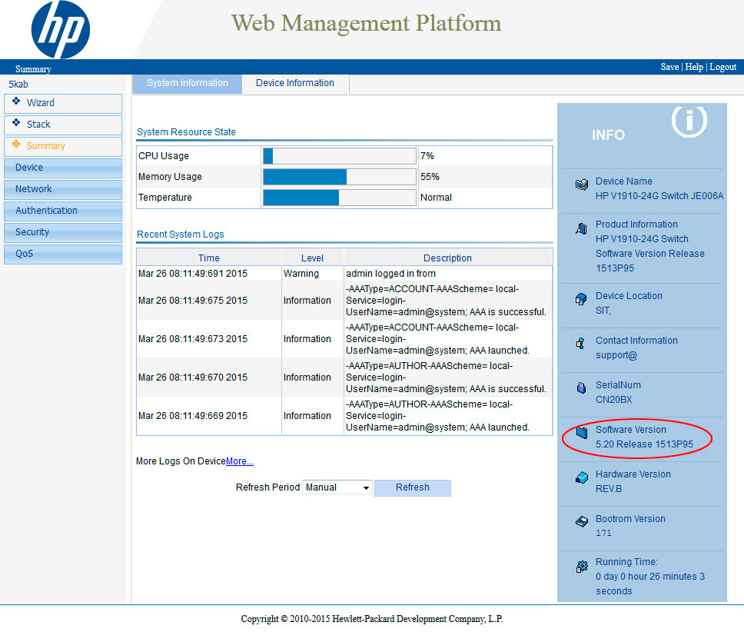Click the Temperature progress bar
744x632 pixels.
pyautogui.click(x=339, y=198)
